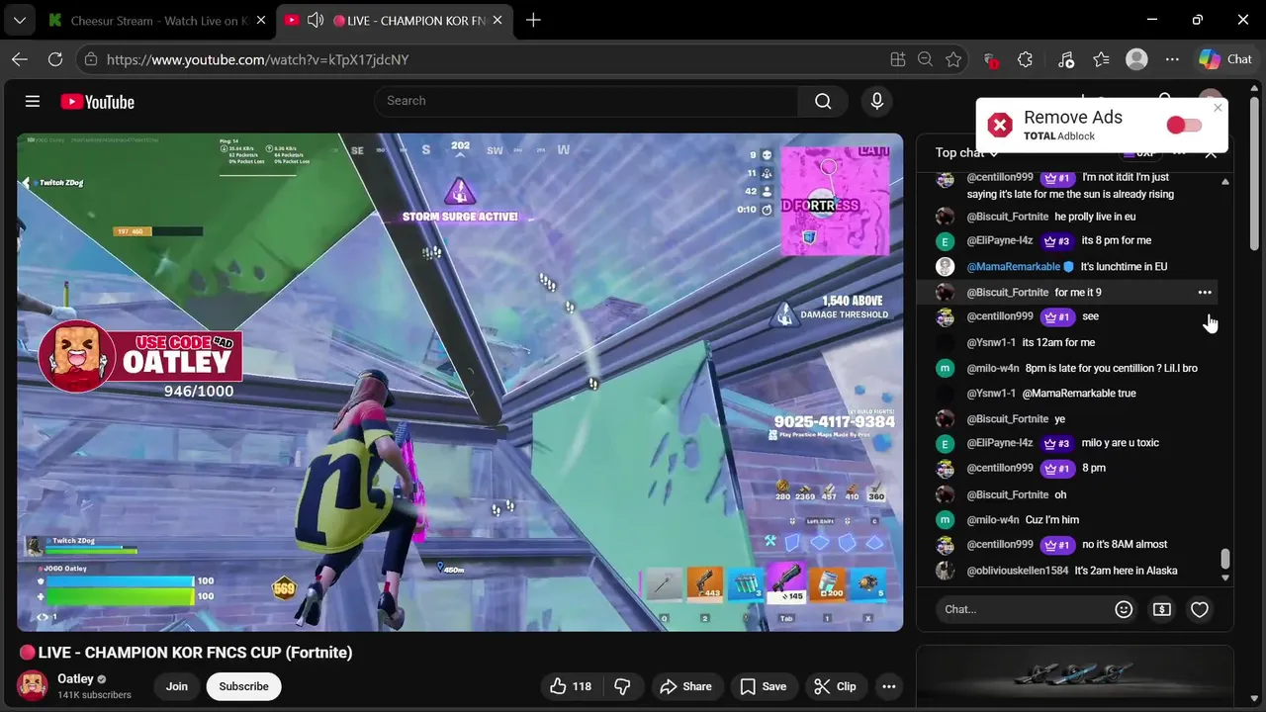
Task: Click the Join membership button
Action: 177,686
